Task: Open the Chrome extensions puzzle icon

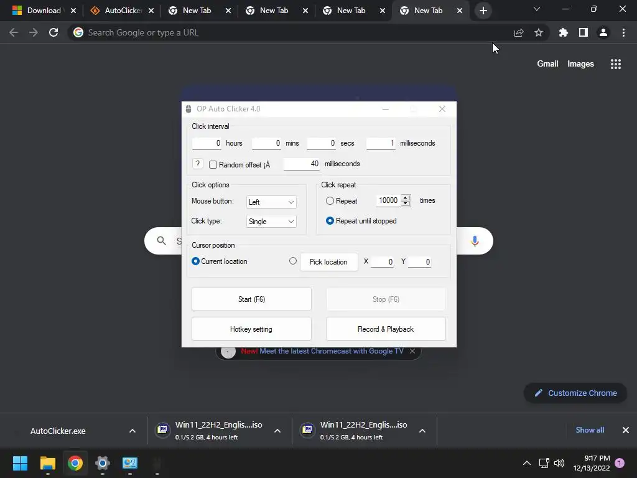Action: pyautogui.click(x=563, y=32)
